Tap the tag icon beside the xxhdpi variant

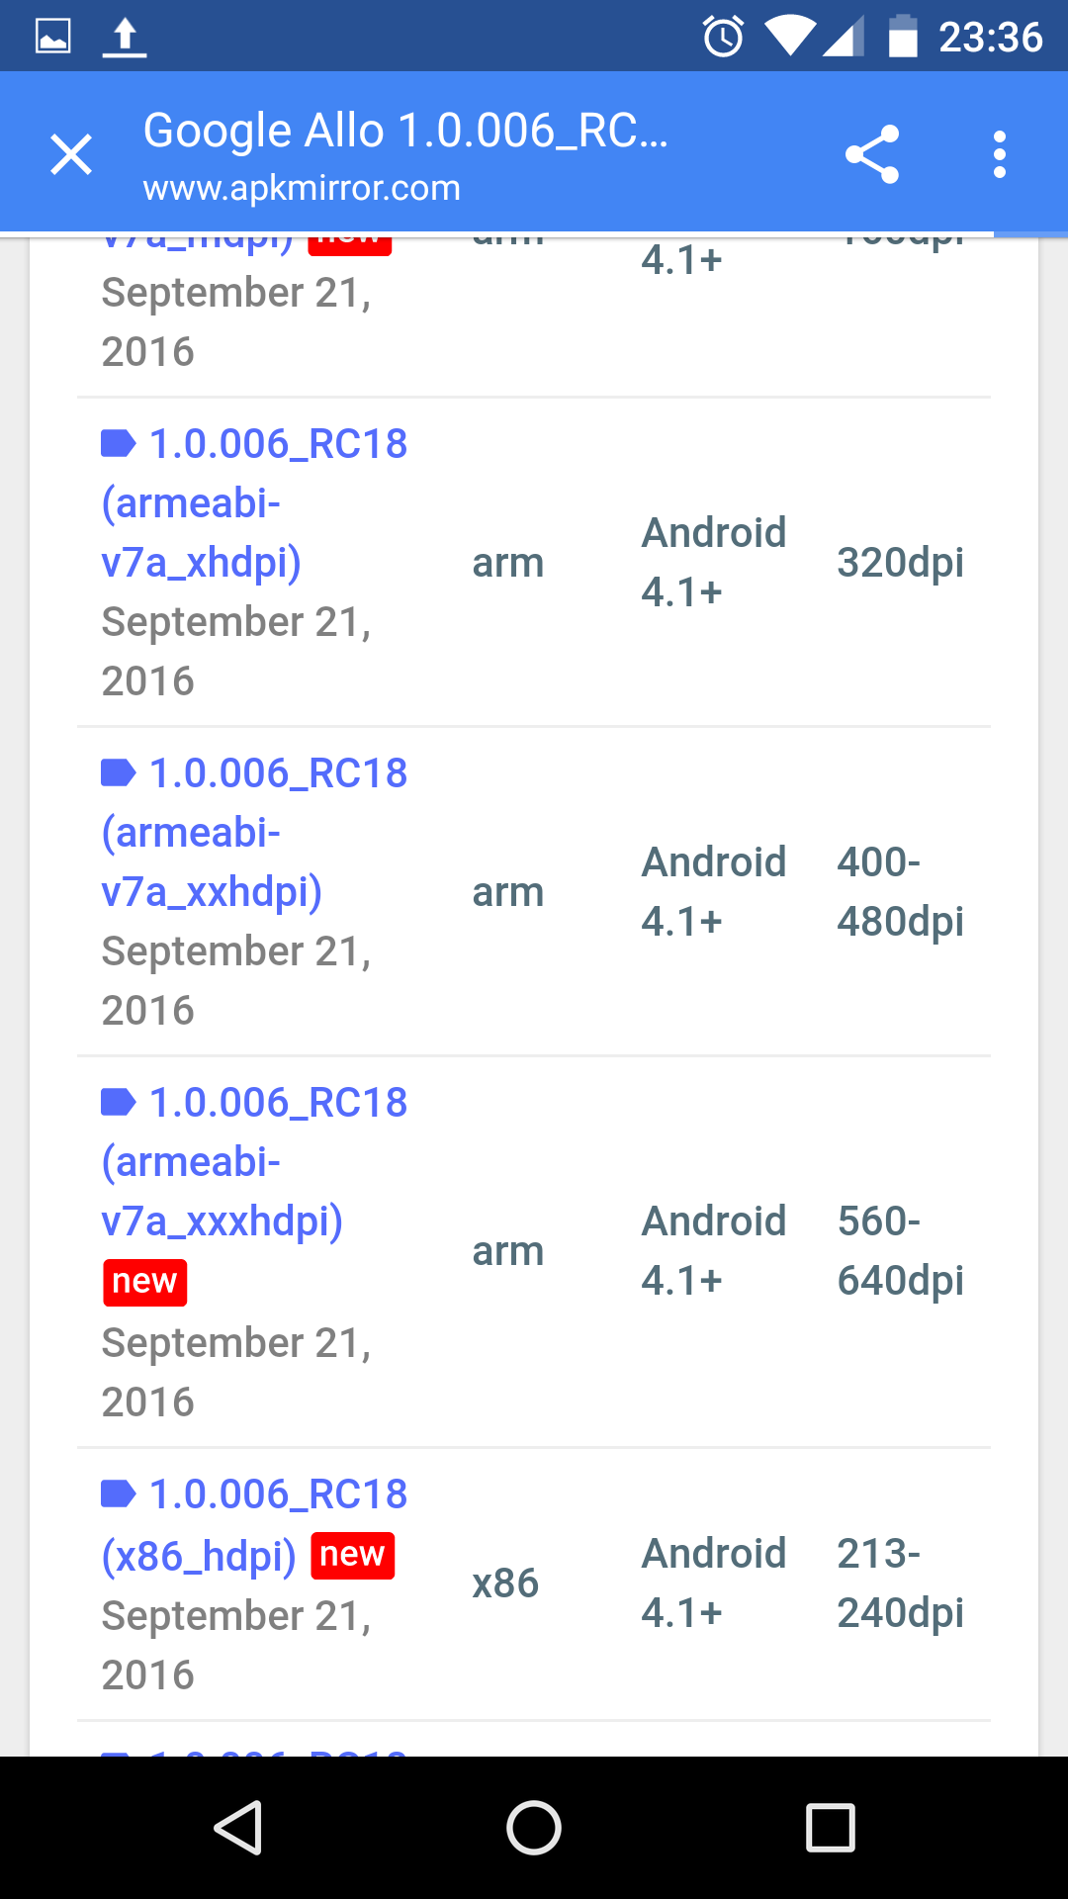[x=118, y=773]
